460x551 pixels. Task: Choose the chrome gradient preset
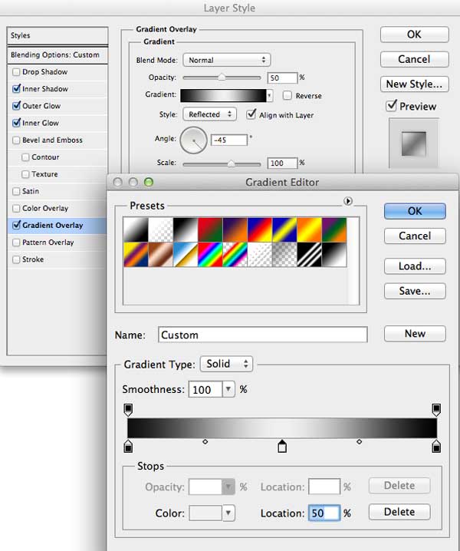coord(186,255)
